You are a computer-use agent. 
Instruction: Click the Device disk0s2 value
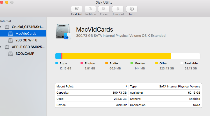pyautogui.click(x=121, y=105)
